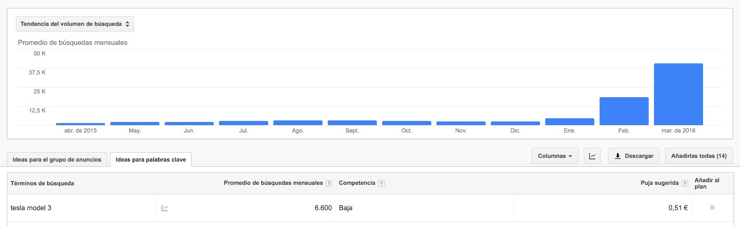Click help icon beside Puja sugerida
The height and width of the screenshot is (226, 740).
tap(685, 183)
